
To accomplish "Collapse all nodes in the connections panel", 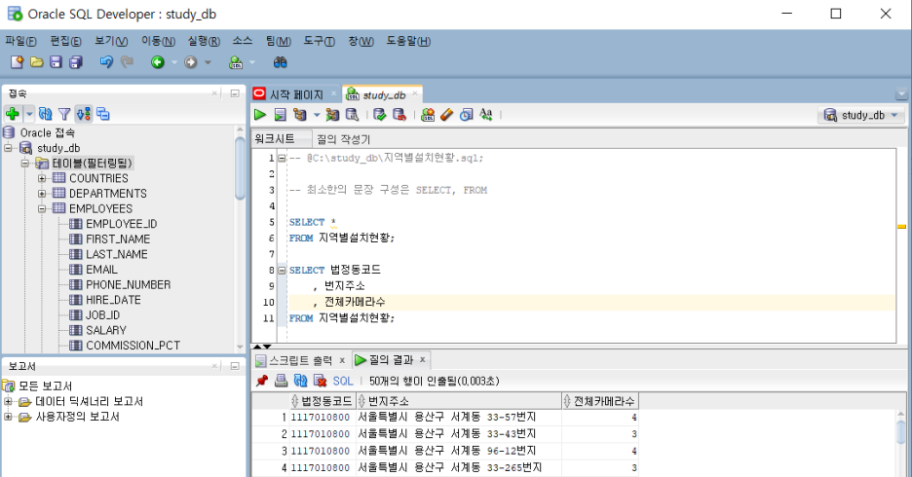I will coord(103,114).
